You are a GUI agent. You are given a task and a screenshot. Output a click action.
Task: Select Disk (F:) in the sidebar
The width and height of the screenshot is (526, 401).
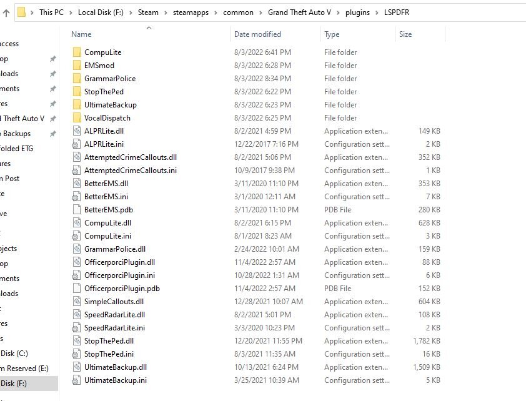[14, 384]
